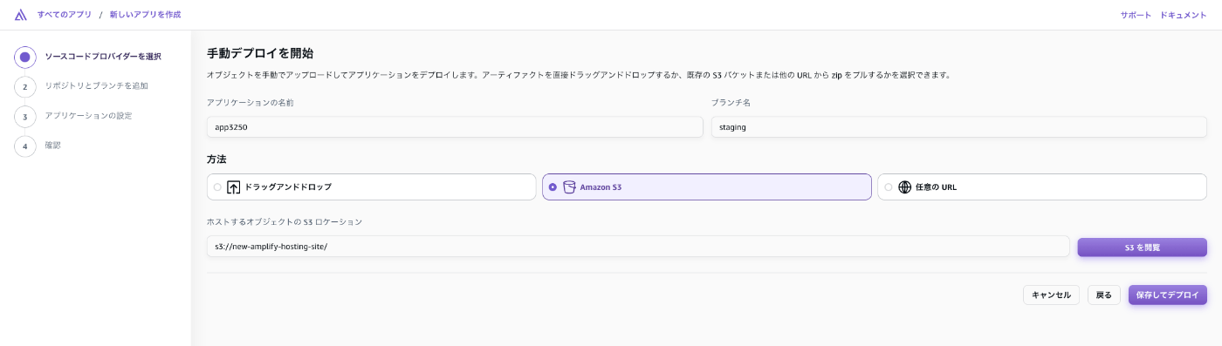Click the globe icon for 任意の URL
The width and height of the screenshot is (1222, 346).
[904, 187]
